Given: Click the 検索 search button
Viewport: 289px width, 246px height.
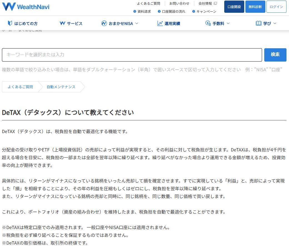Looking at the screenshot, I should pos(275,55).
